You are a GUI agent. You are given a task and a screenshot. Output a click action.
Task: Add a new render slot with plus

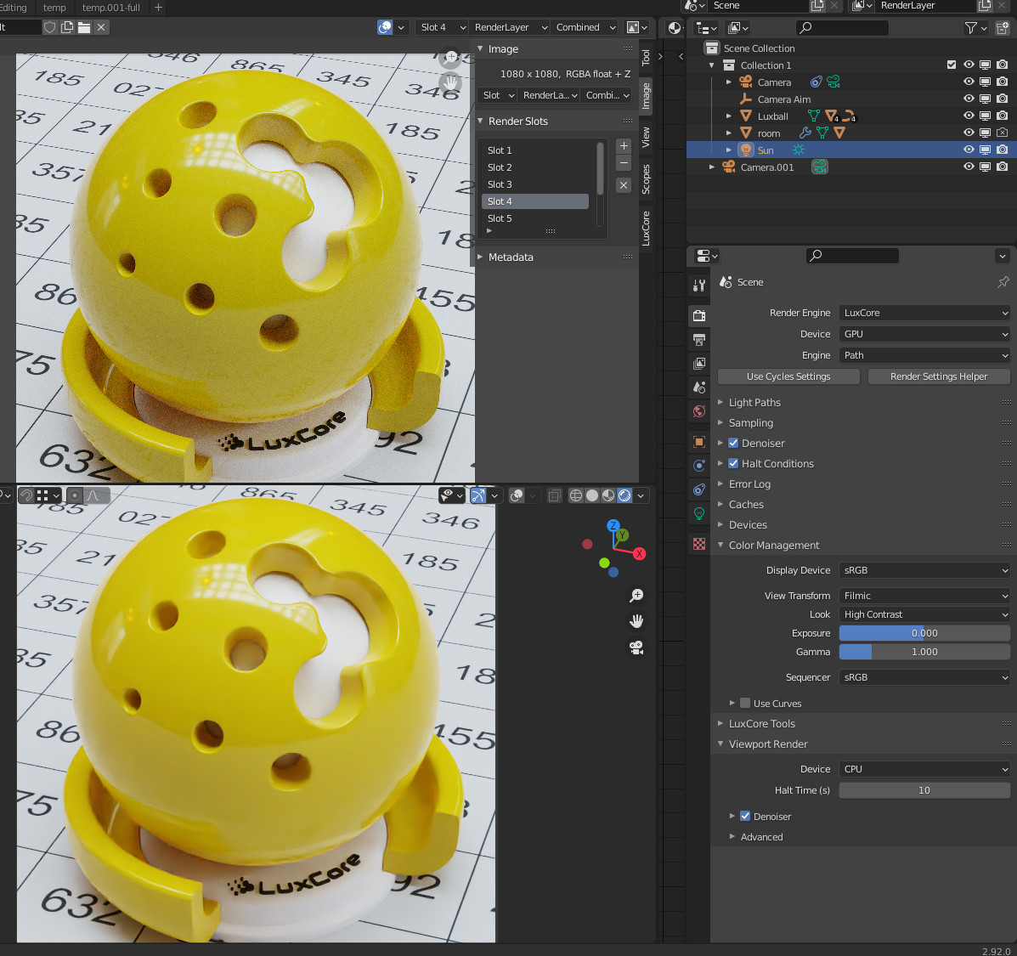click(624, 146)
